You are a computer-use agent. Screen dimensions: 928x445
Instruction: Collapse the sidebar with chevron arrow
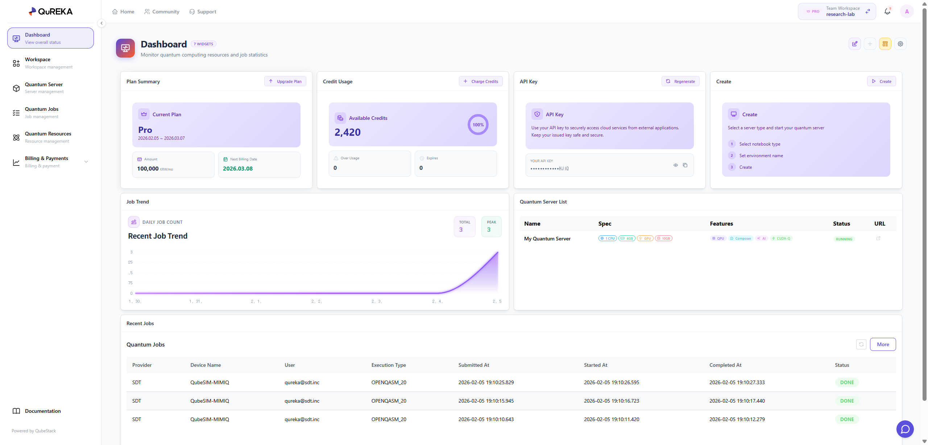101,23
